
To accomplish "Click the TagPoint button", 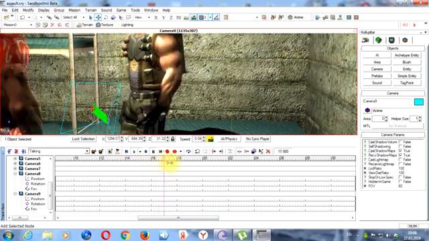I will (x=407, y=83).
